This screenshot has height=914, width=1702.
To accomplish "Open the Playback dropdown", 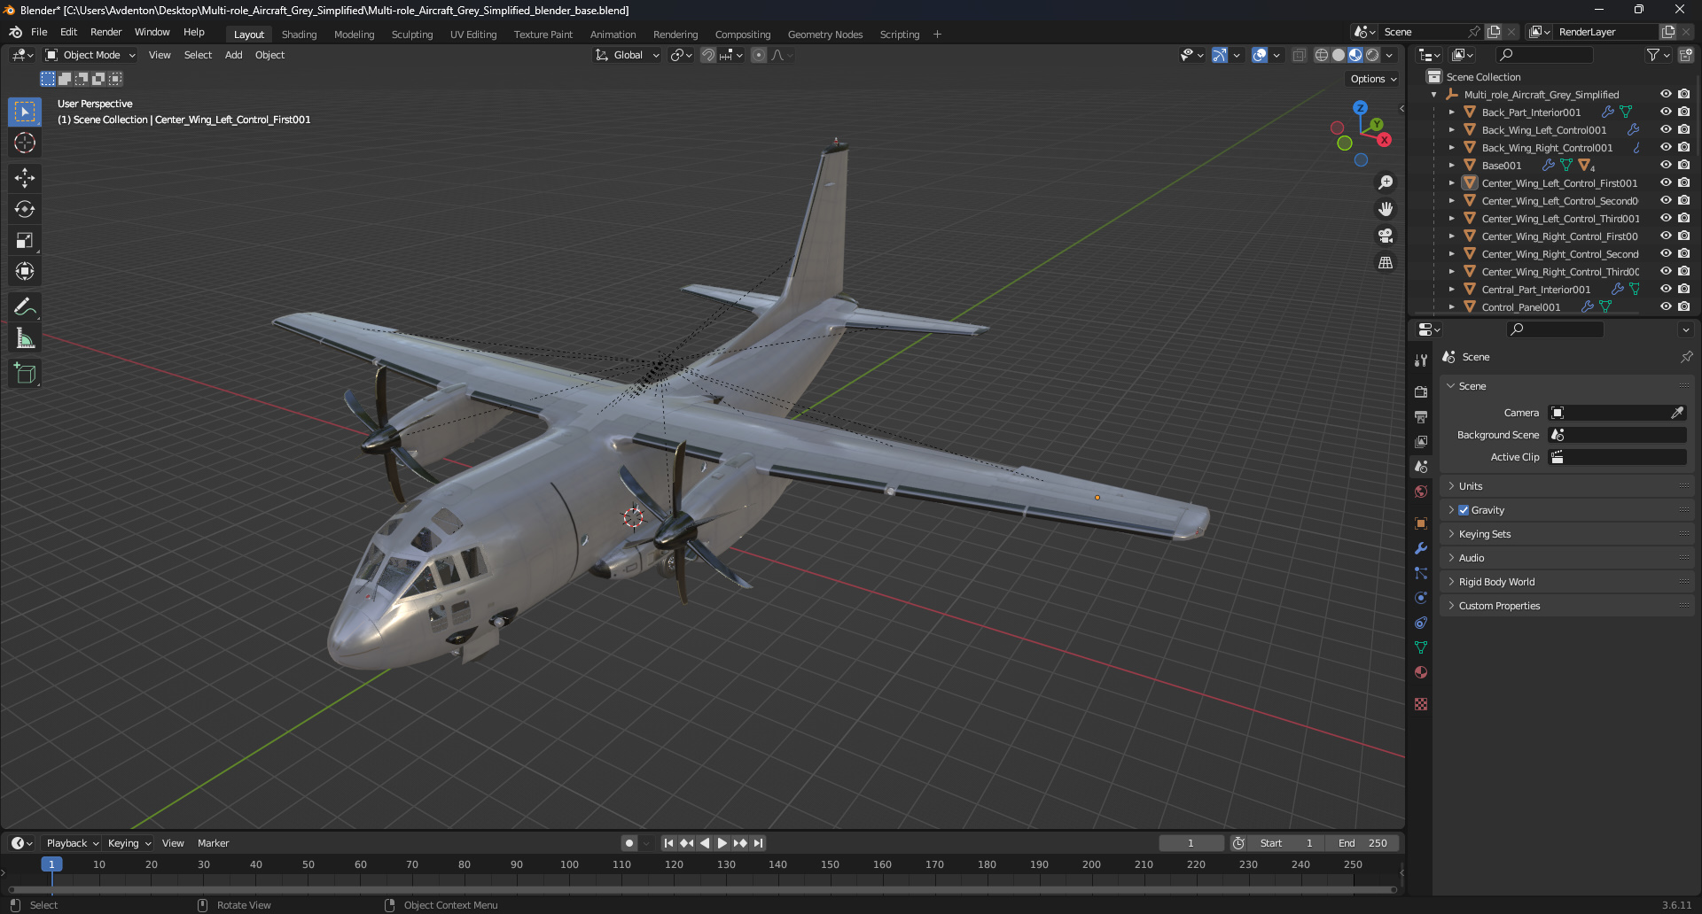I will (x=71, y=843).
